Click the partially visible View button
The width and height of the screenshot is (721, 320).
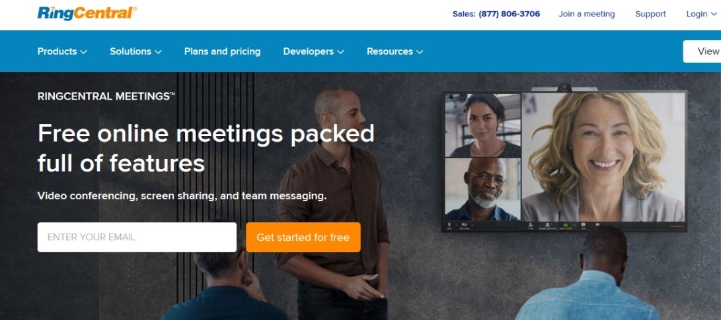click(702, 51)
